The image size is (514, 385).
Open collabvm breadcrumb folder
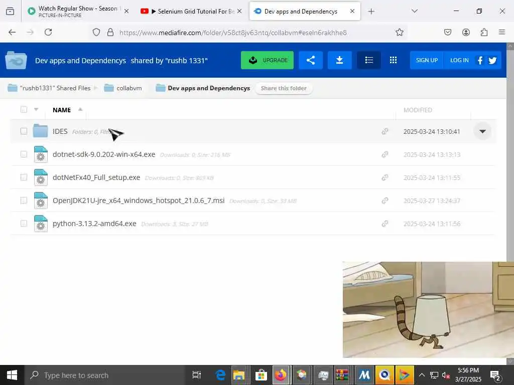click(x=123, y=88)
